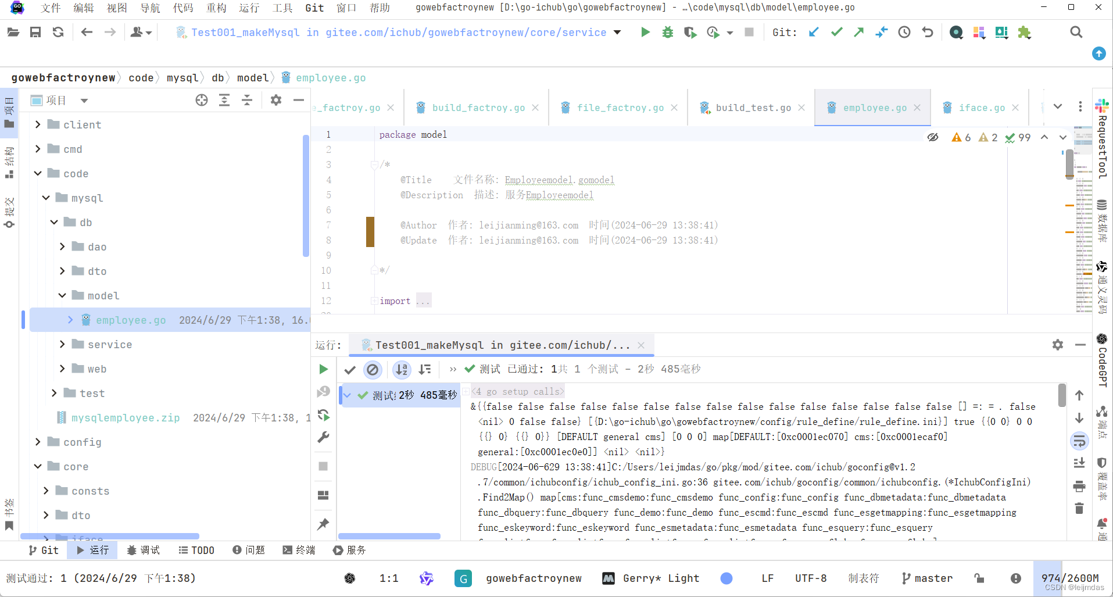Pin the test results tab
Viewport: 1113px width, 597px height.
tap(324, 524)
